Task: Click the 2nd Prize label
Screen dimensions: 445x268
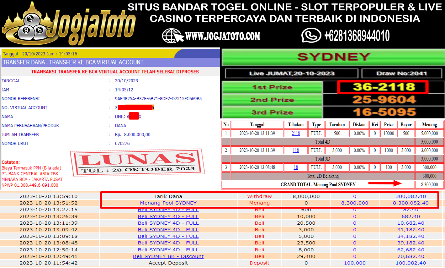Action: (x=272, y=100)
